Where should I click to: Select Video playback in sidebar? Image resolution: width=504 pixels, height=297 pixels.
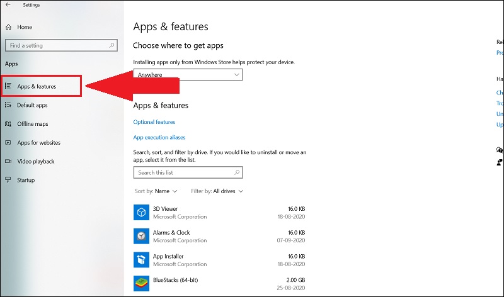click(x=36, y=161)
